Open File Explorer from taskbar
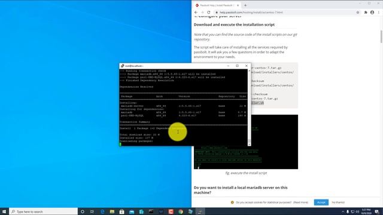The height and width of the screenshot is (215, 383). [x=112, y=211]
